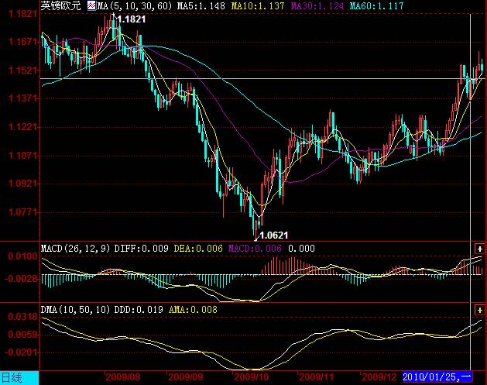Click the 1.0621 low price label
This screenshot has width=487, height=385.
coord(273,235)
